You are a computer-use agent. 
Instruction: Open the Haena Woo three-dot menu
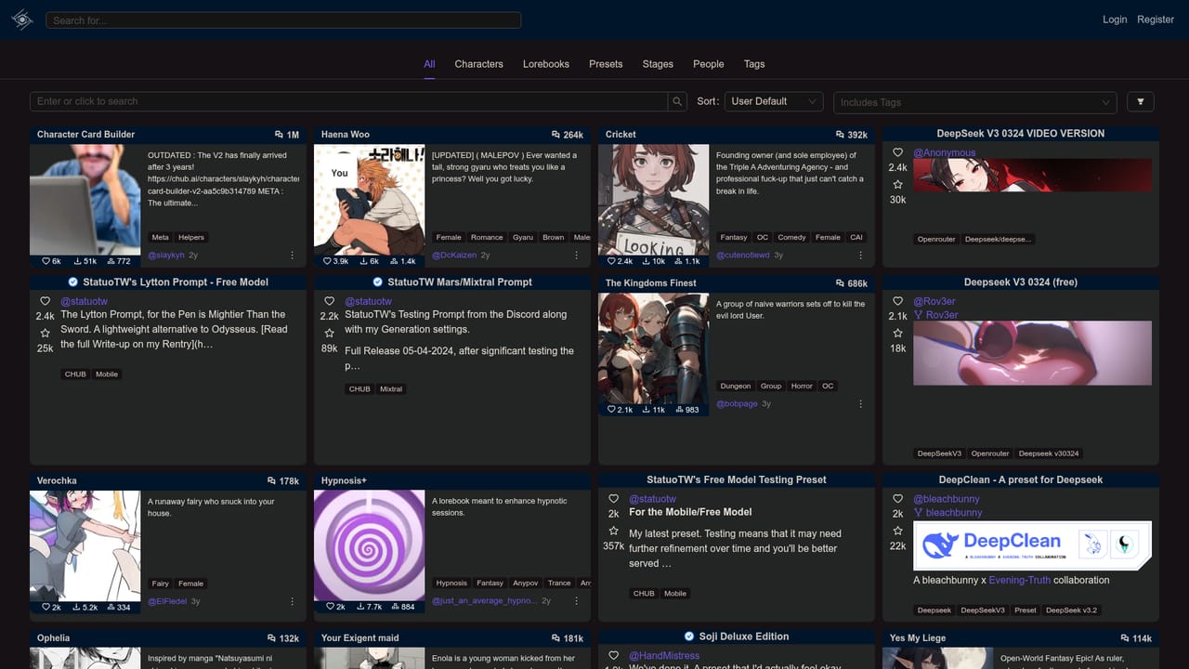[576, 255]
